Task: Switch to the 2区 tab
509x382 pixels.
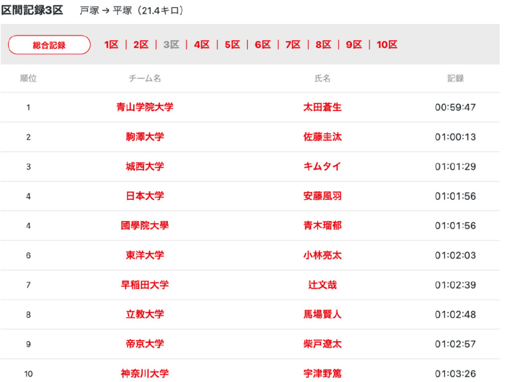Action: [141, 45]
